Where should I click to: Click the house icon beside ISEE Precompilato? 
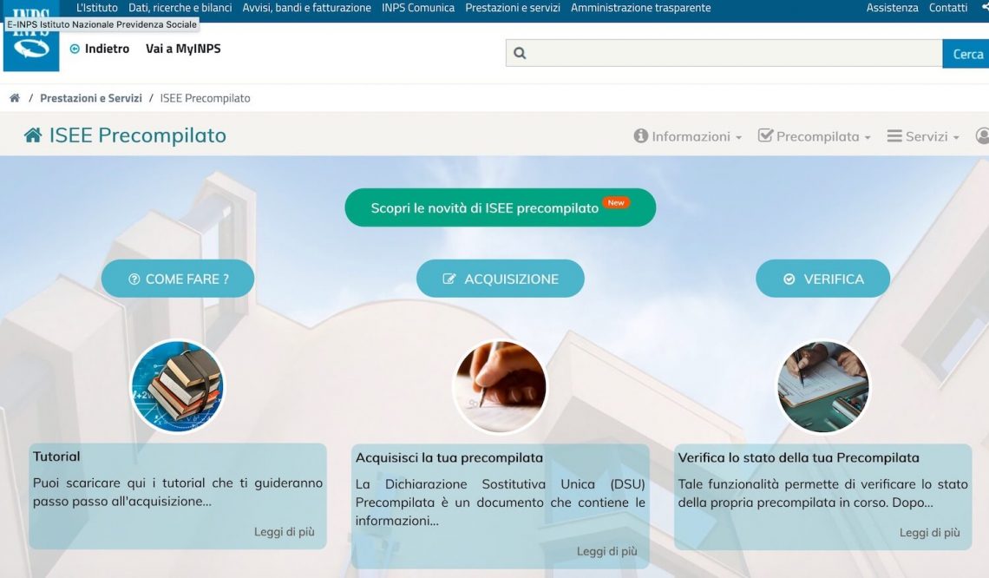coord(33,135)
